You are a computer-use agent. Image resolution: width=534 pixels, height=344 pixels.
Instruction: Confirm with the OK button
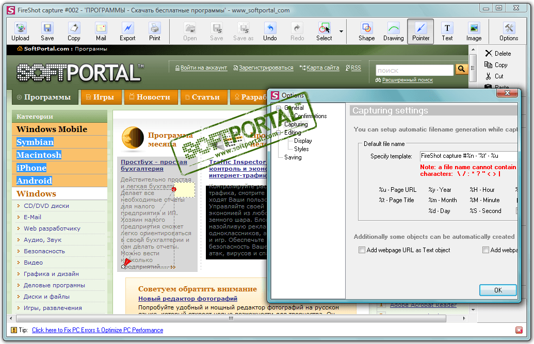coord(498,290)
